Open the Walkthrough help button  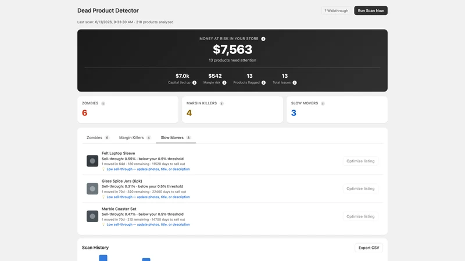click(337, 10)
